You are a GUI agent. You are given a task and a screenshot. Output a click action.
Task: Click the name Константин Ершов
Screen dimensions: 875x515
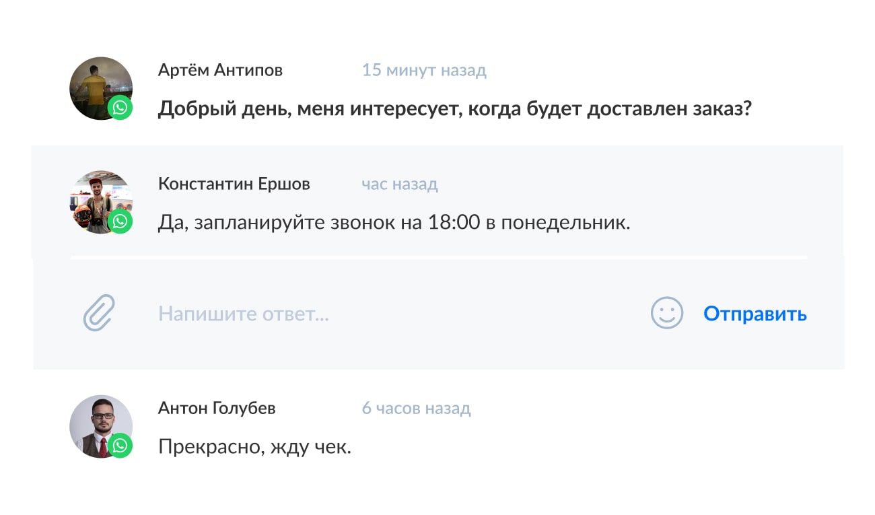coord(234,184)
